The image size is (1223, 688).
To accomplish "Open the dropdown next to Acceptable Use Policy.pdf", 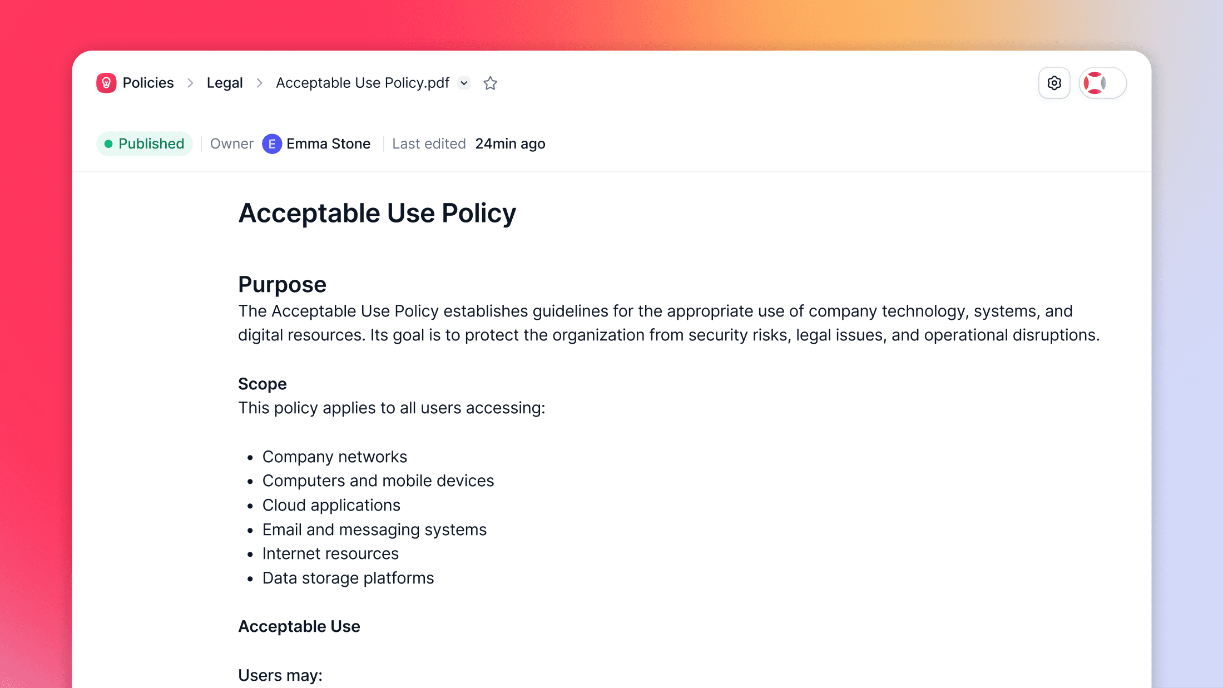I will 464,83.
